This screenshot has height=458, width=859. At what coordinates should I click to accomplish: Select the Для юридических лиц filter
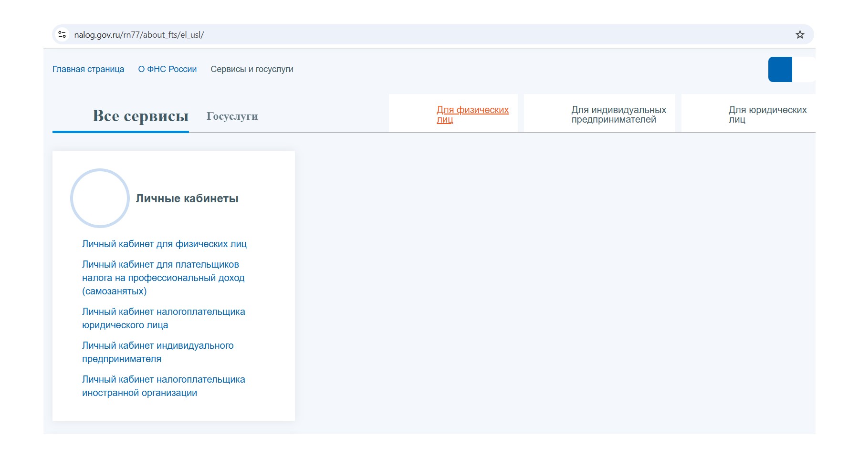767,114
